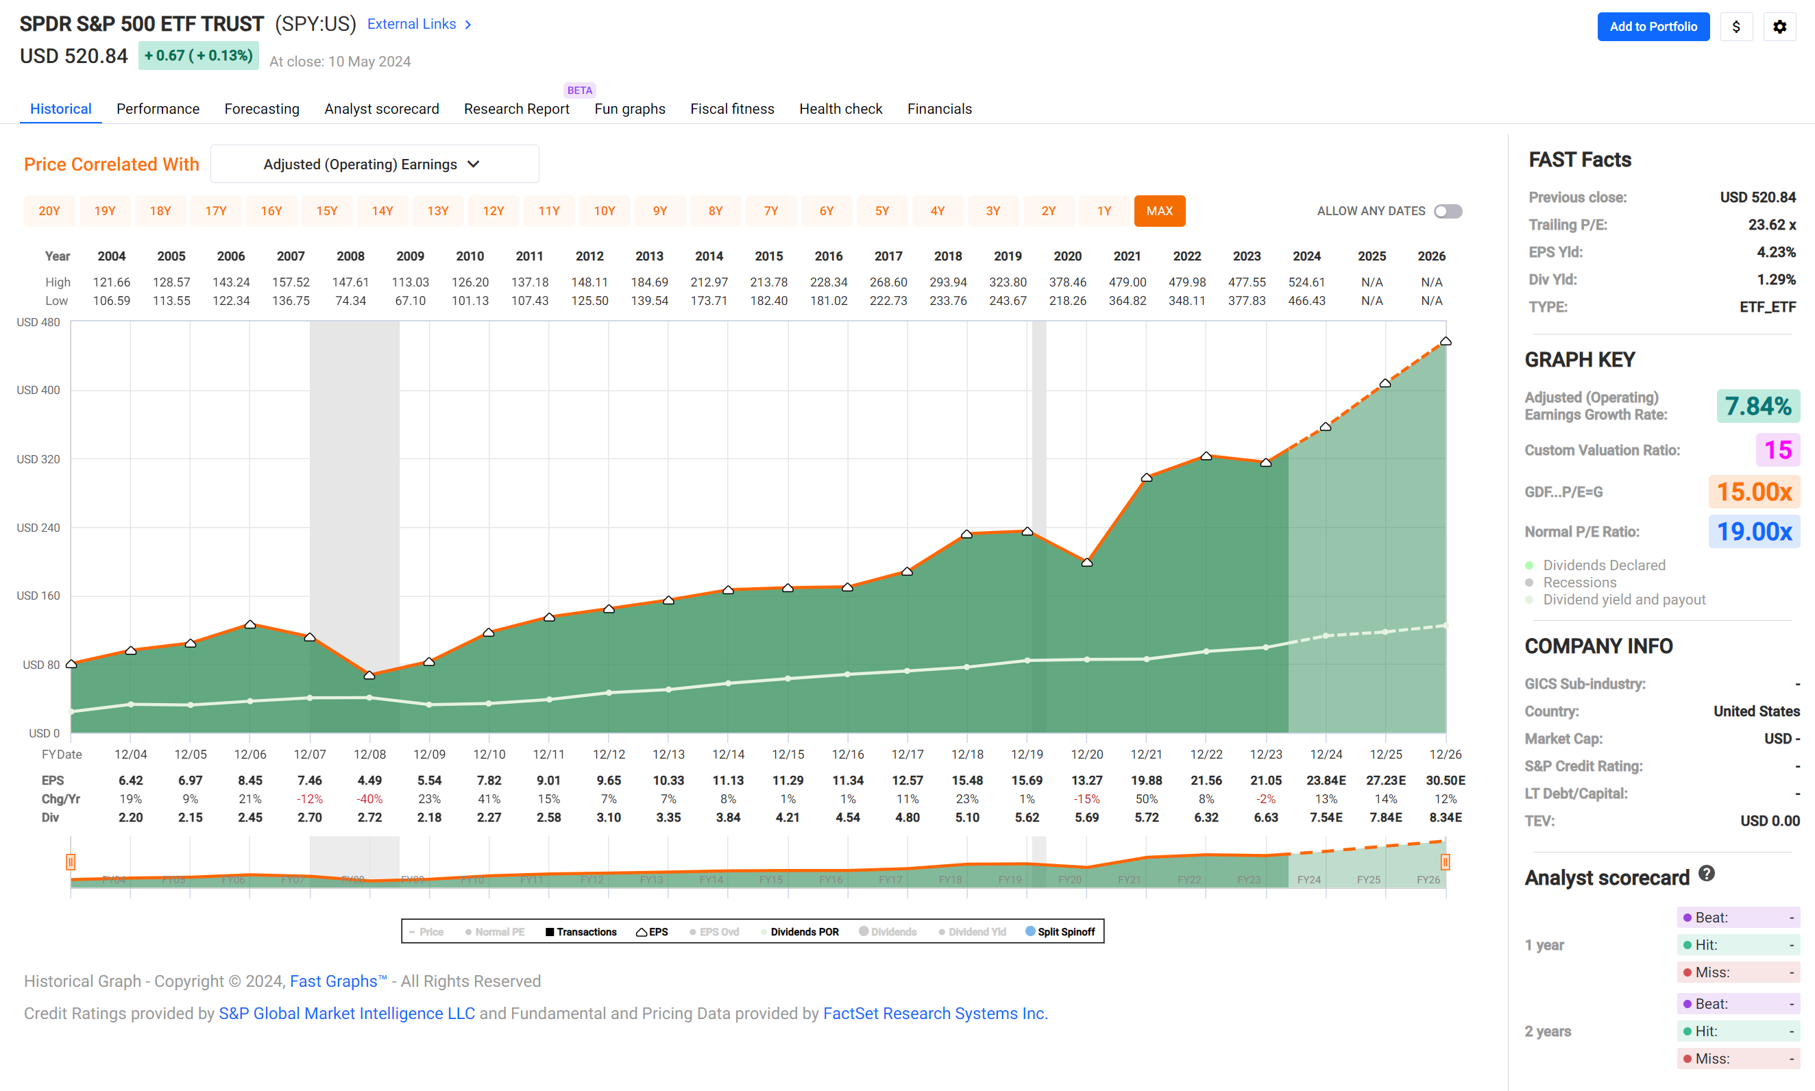Open the Fast Graphs link
The width and height of the screenshot is (1815, 1091).
pyautogui.click(x=338, y=981)
